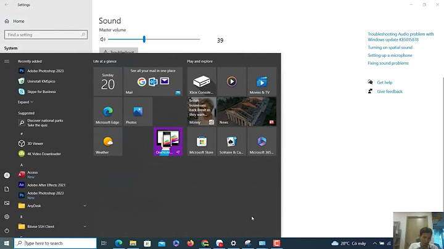The image size is (444, 249).
Task: Open the Money live tile
Action: [202, 112]
